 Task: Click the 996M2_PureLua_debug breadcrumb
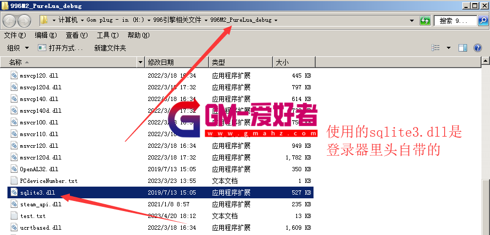(x=241, y=20)
